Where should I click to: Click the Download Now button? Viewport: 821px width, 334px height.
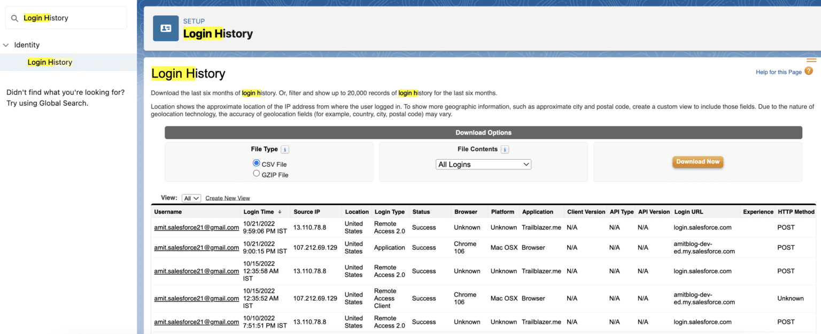pos(698,162)
